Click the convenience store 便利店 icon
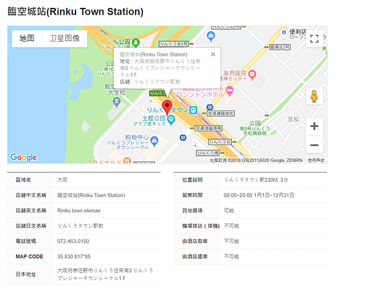The height and width of the screenshot is (287, 368). point(284,33)
